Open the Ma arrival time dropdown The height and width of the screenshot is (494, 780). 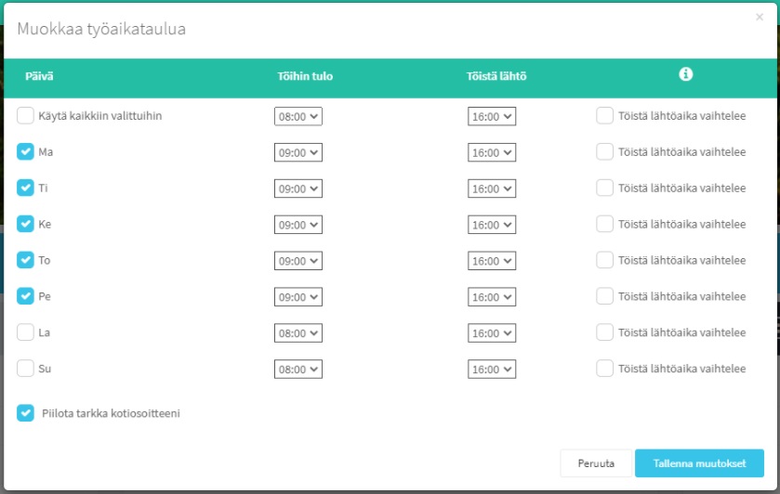[x=297, y=152]
